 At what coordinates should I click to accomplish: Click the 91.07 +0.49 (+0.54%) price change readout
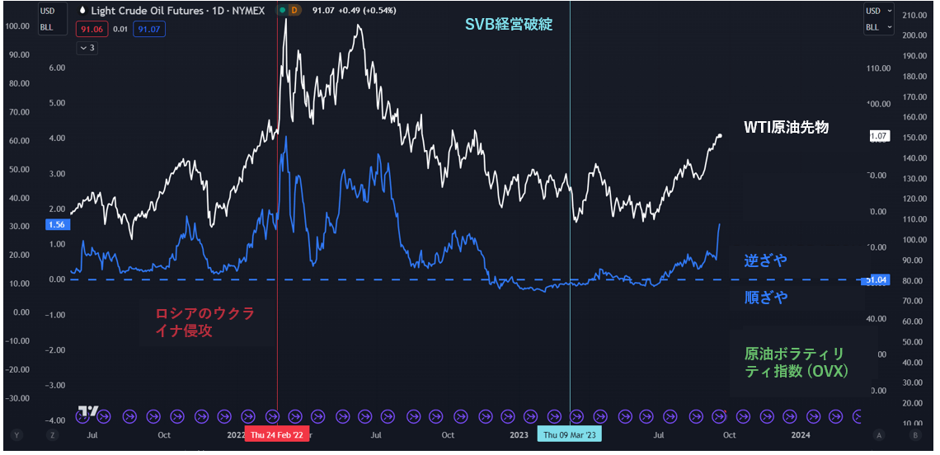click(355, 10)
